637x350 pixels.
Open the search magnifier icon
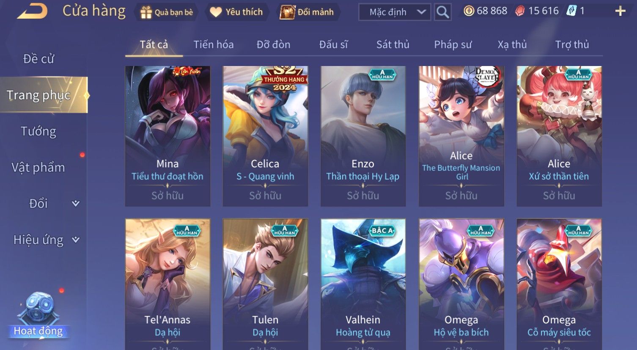(x=442, y=12)
